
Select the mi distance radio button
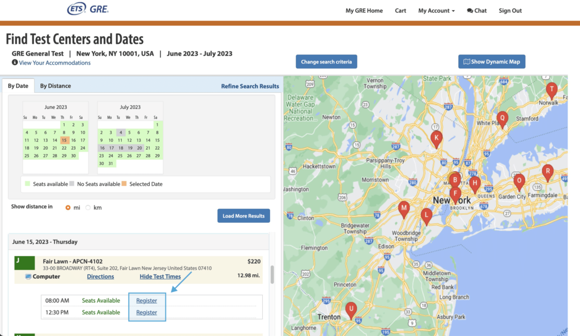click(68, 208)
